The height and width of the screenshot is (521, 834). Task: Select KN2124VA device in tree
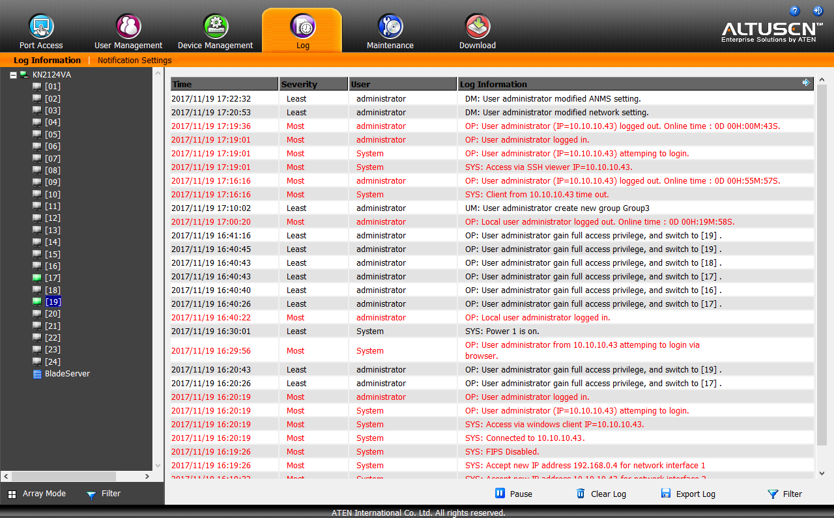coord(51,75)
